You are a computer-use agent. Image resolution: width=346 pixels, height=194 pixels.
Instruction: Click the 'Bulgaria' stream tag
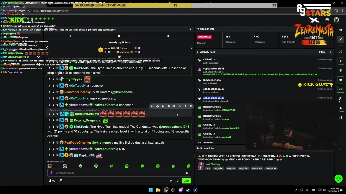231,168
